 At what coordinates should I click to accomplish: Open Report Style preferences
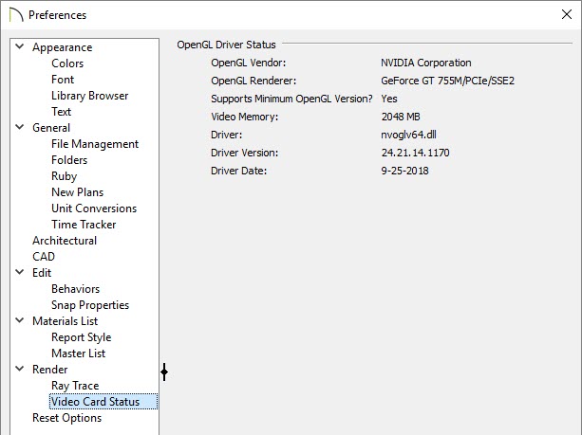coord(82,337)
